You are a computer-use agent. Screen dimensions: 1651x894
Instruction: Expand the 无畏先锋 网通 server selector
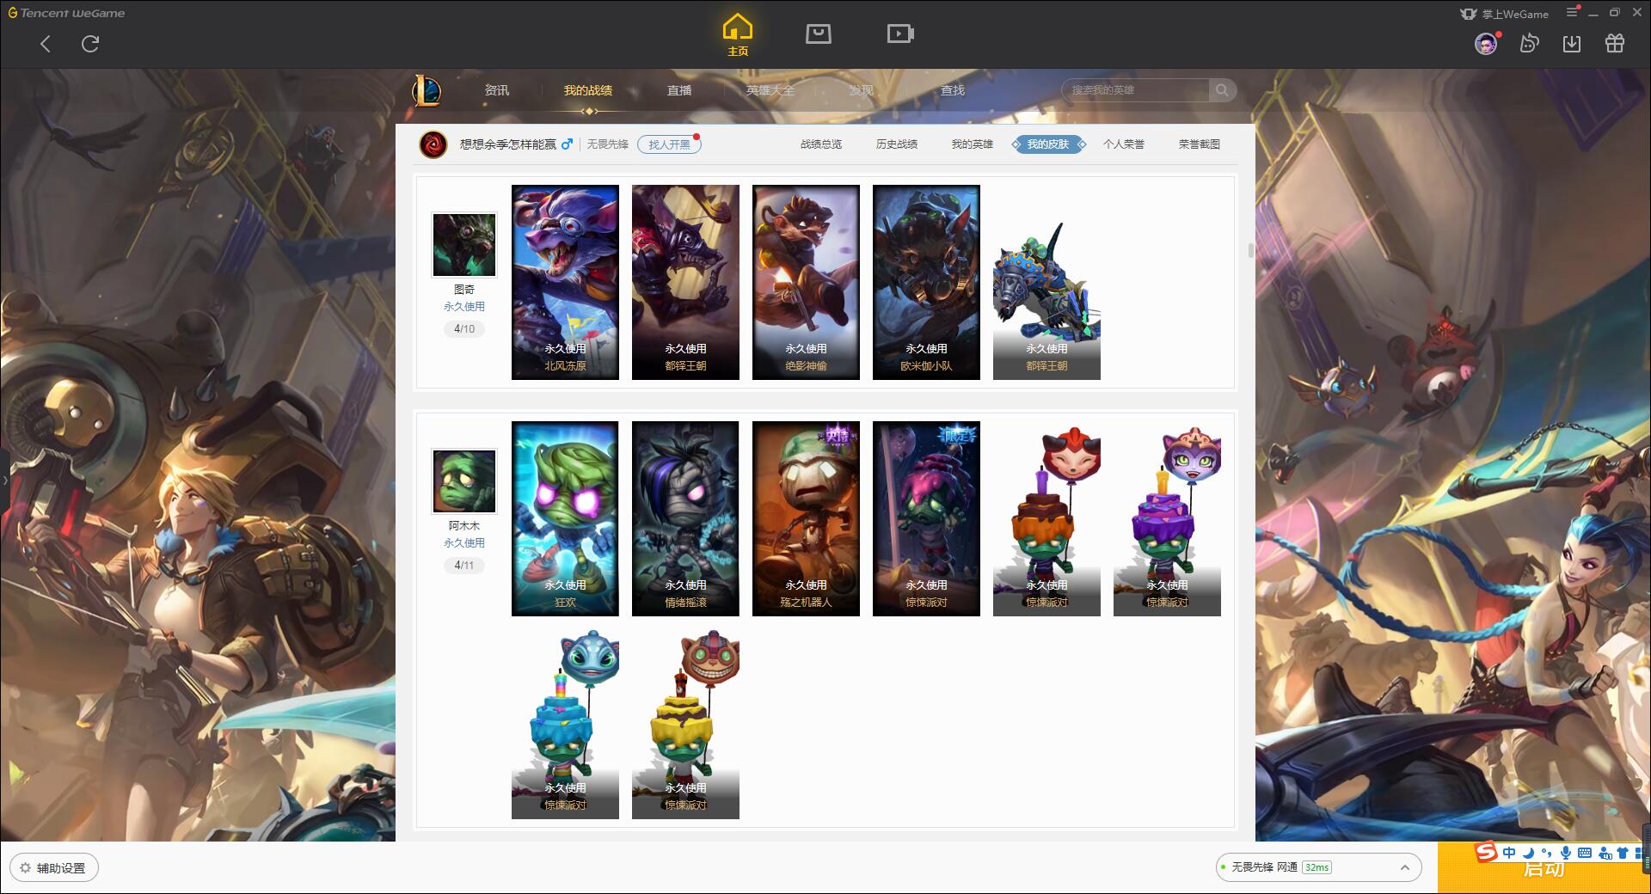point(1317,867)
